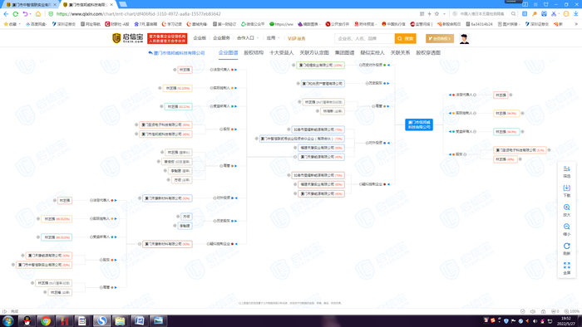Open 微信公众平 bookmark
The height and width of the screenshot is (327, 582).
click(253, 24)
